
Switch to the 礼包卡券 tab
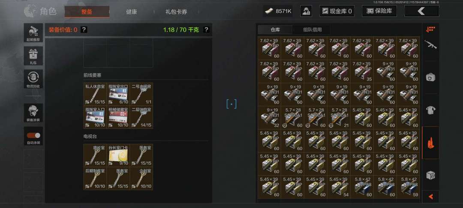[x=176, y=12]
